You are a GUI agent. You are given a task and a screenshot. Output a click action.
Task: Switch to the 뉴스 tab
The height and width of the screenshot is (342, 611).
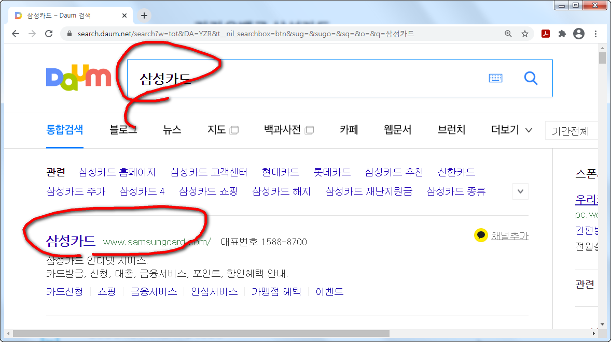pyautogui.click(x=172, y=129)
